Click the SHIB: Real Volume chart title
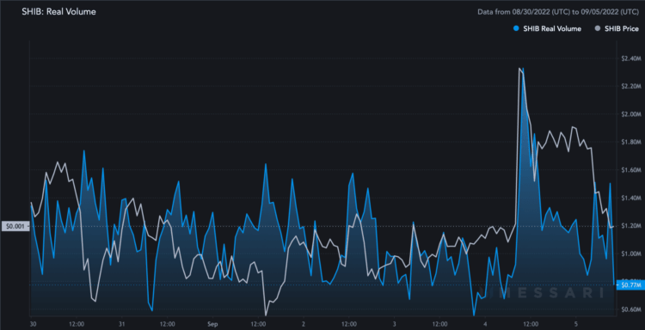The image size is (645, 330). (x=58, y=12)
